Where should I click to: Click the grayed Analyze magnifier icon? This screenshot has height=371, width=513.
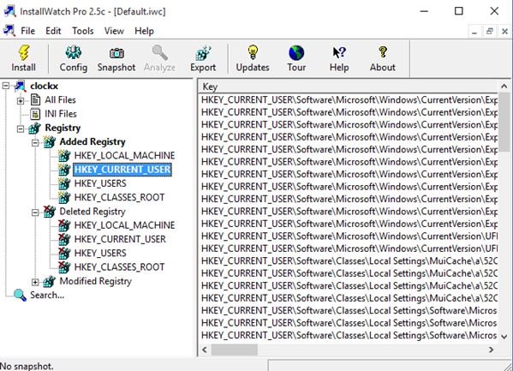(159, 53)
